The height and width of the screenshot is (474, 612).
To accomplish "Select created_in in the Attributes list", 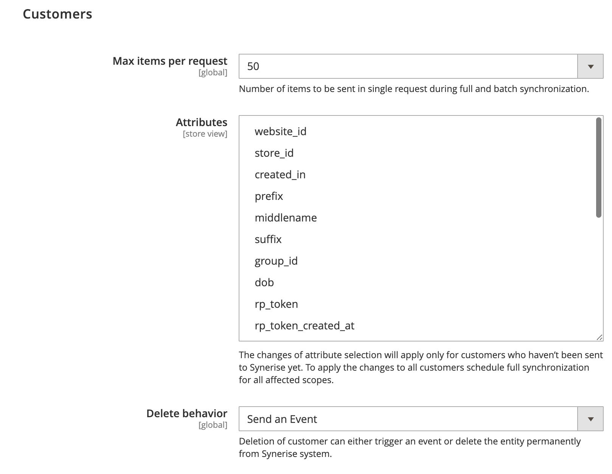I will point(280,175).
